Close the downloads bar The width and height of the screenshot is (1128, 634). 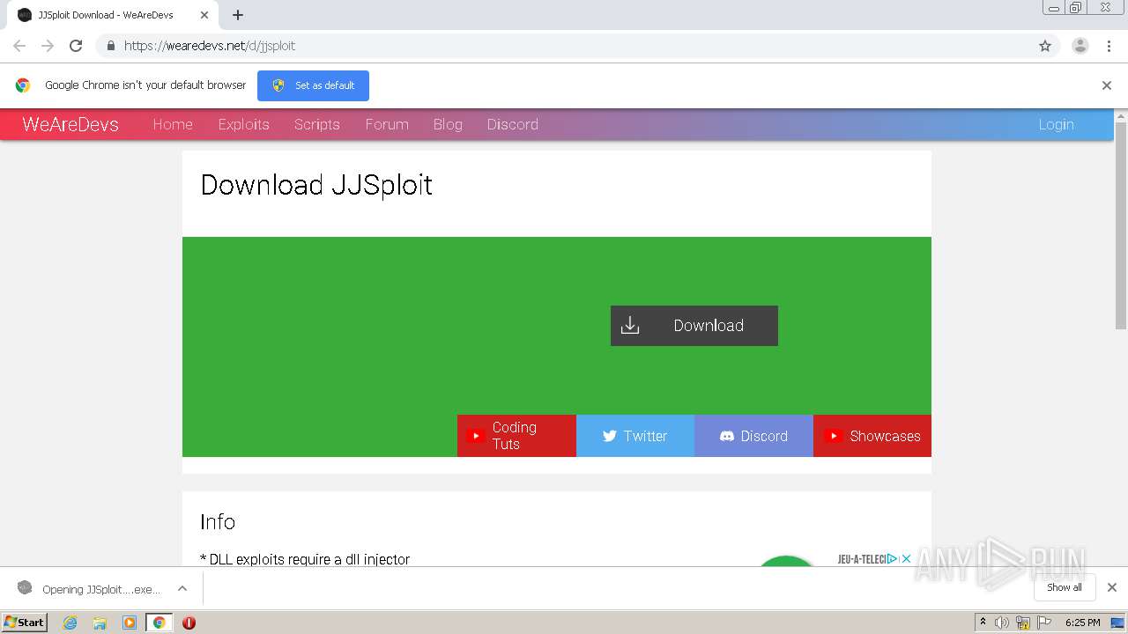click(x=1112, y=587)
